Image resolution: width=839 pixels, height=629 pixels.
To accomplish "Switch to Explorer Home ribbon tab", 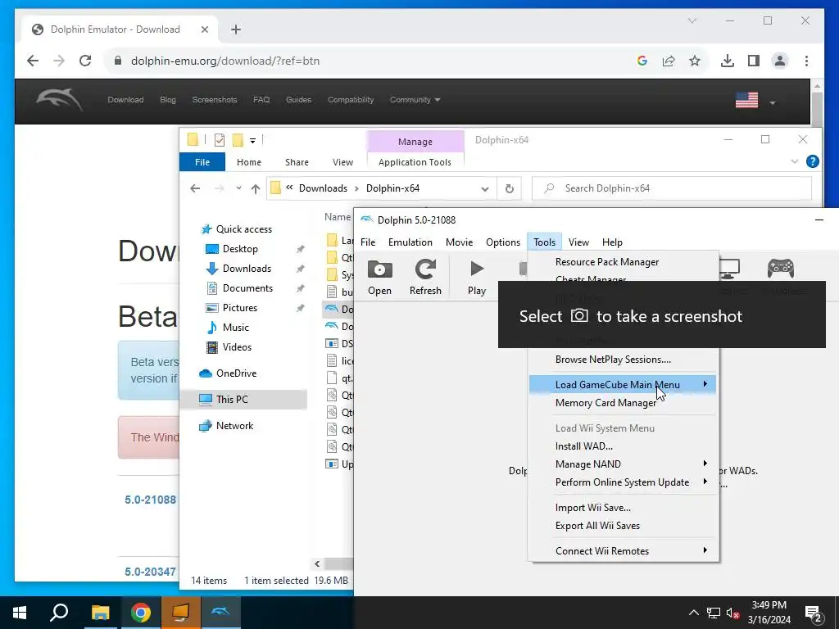I will point(249,162).
